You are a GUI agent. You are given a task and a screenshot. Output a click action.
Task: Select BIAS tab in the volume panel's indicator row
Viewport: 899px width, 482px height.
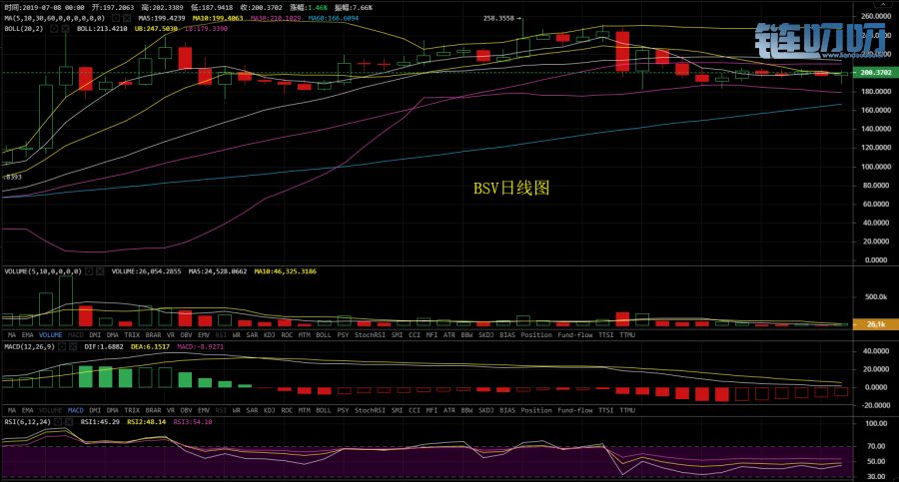[507, 335]
